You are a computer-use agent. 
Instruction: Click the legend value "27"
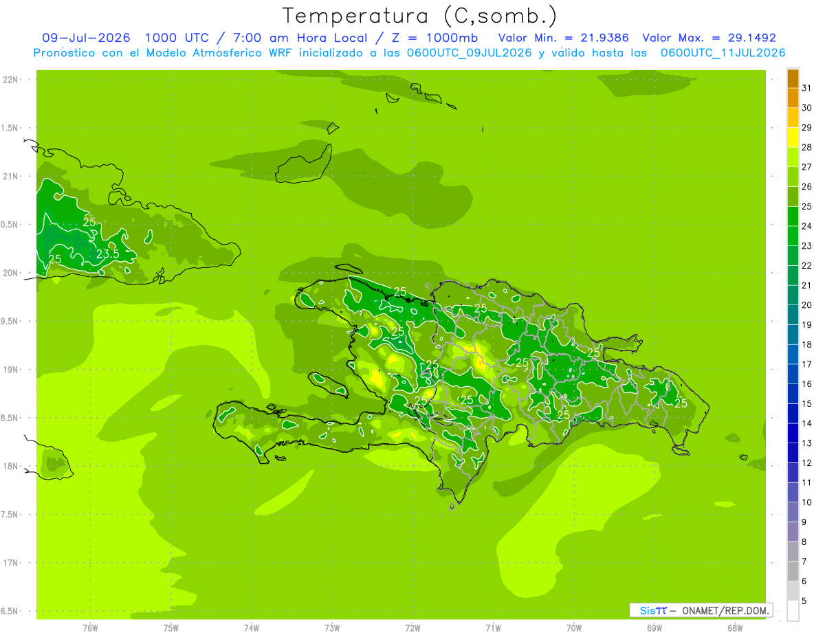click(x=807, y=167)
